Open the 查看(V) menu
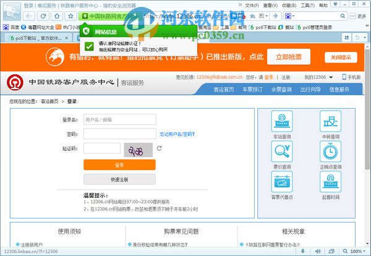This screenshot has height=256, width=371. click(270, 5)
